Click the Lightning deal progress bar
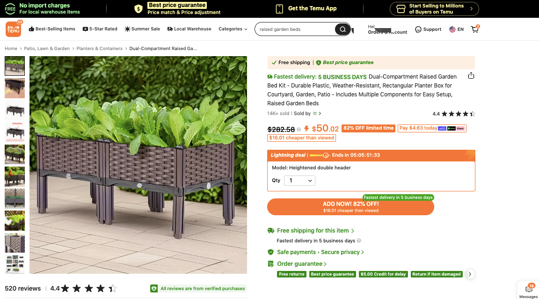The width and height of the screenshot is (539, 299). [x=319, y=155]
